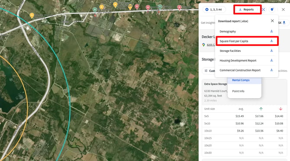
Task: Click the green up-arrow column icon
Action: 261,109
